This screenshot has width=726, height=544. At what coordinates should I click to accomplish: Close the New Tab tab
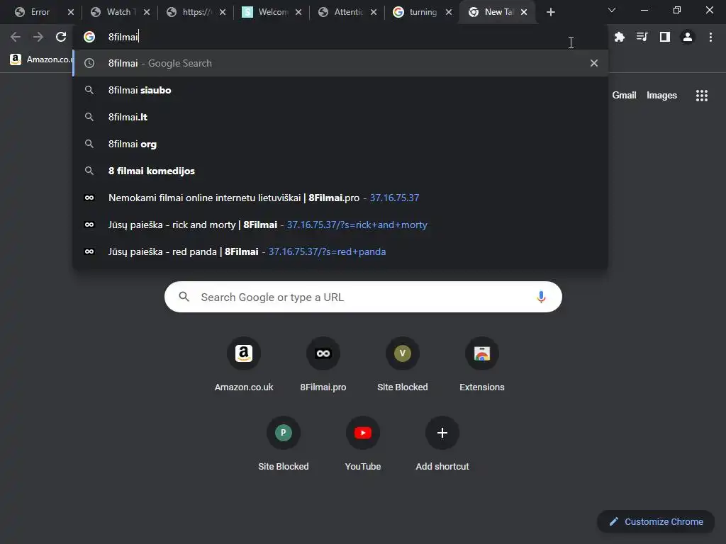tap(524, 12)
